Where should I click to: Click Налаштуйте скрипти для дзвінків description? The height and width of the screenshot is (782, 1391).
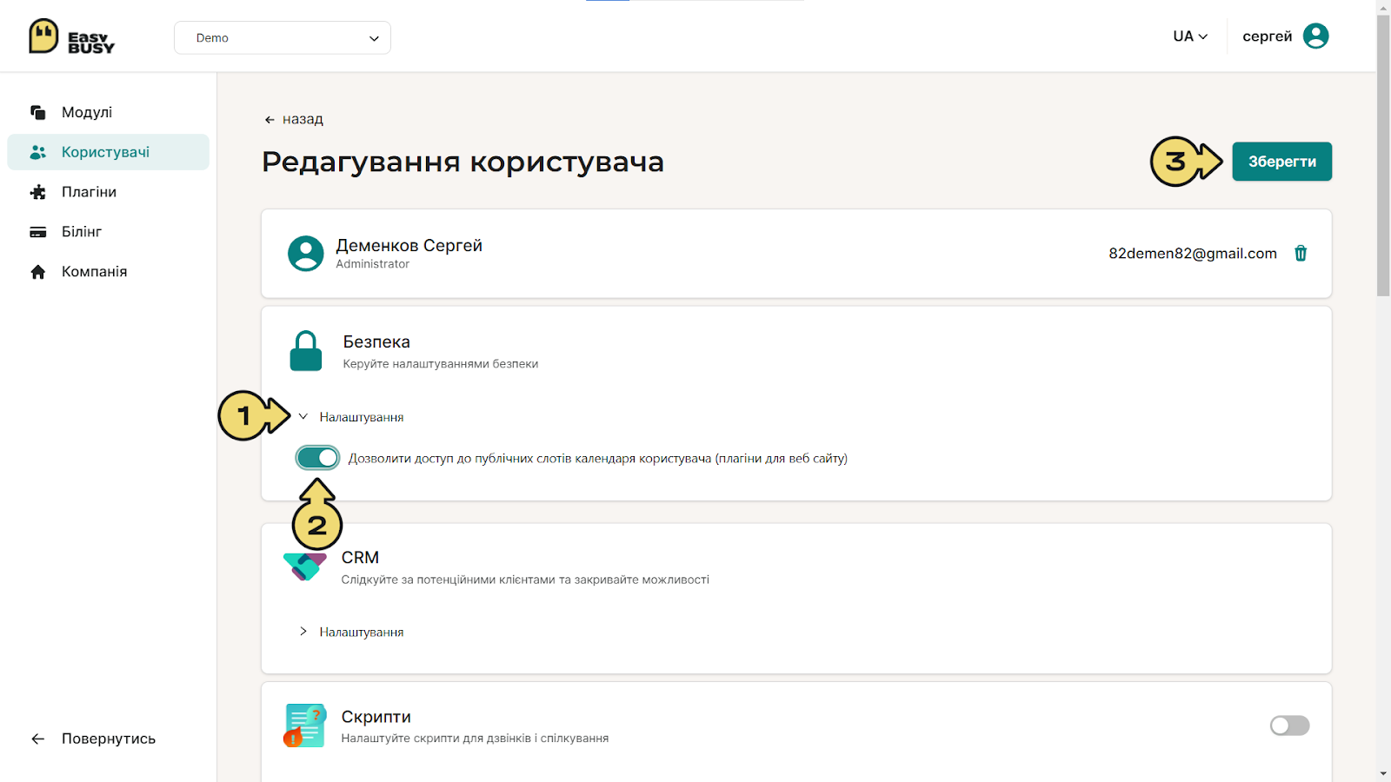coord(475,739)
